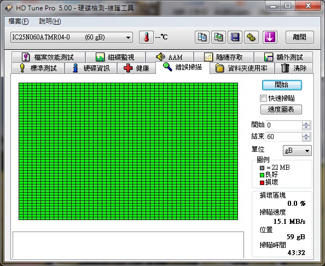Click the copy screenshot to clipboard icon

point(218,37)
